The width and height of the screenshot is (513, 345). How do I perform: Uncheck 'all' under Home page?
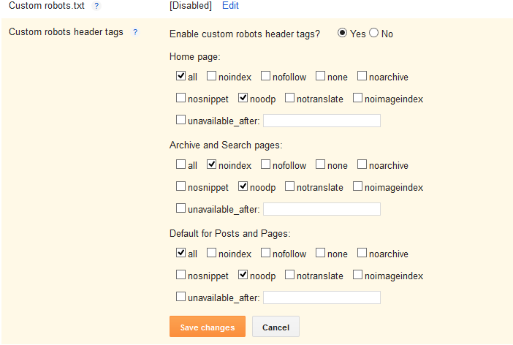(180, 75)
